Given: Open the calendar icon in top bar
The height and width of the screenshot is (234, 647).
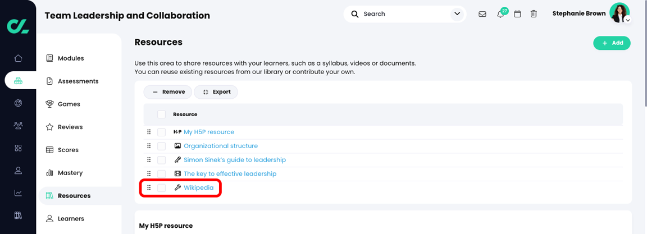Looking at the screenshot, I should 517,14.
